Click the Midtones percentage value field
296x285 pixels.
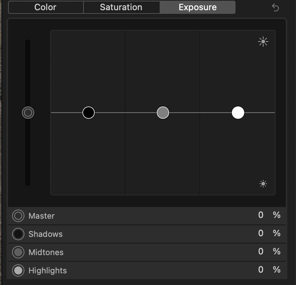[261, 252]
